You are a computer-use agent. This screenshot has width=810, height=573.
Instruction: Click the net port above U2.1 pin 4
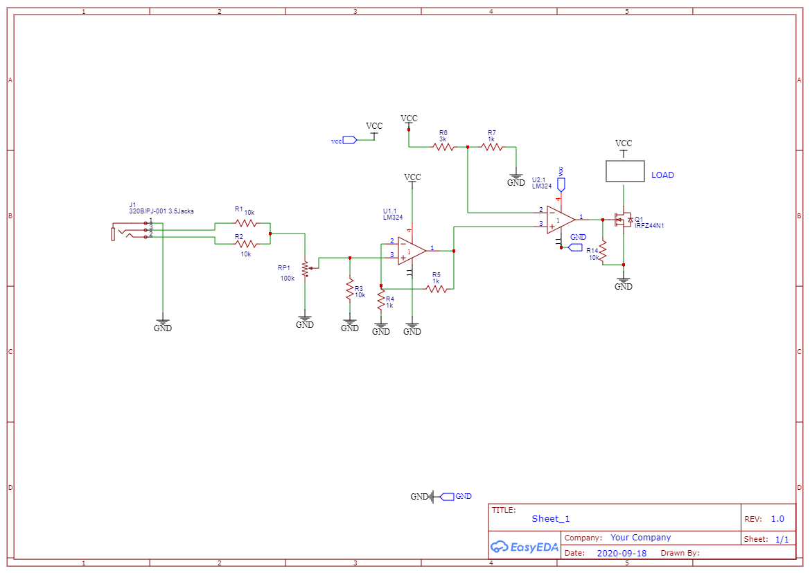[x=561, y=184]
